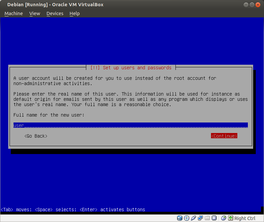Click the green arrow keyboard capture icon
The height and width of the screenshot is (222, 264).
231,218
